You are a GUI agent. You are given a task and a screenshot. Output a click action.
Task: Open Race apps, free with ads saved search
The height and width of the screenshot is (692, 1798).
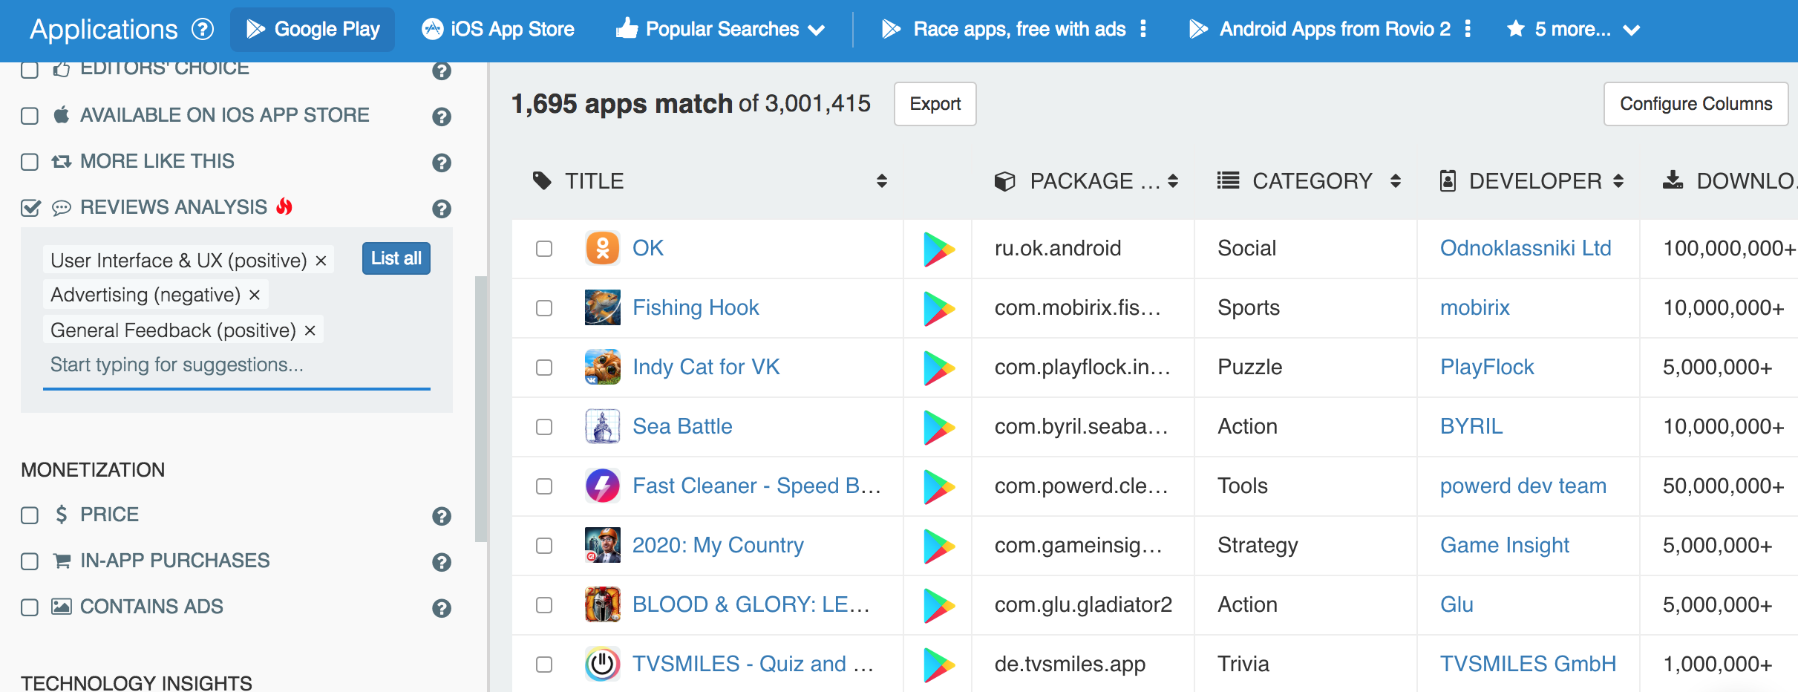(x=1004, y=29)
